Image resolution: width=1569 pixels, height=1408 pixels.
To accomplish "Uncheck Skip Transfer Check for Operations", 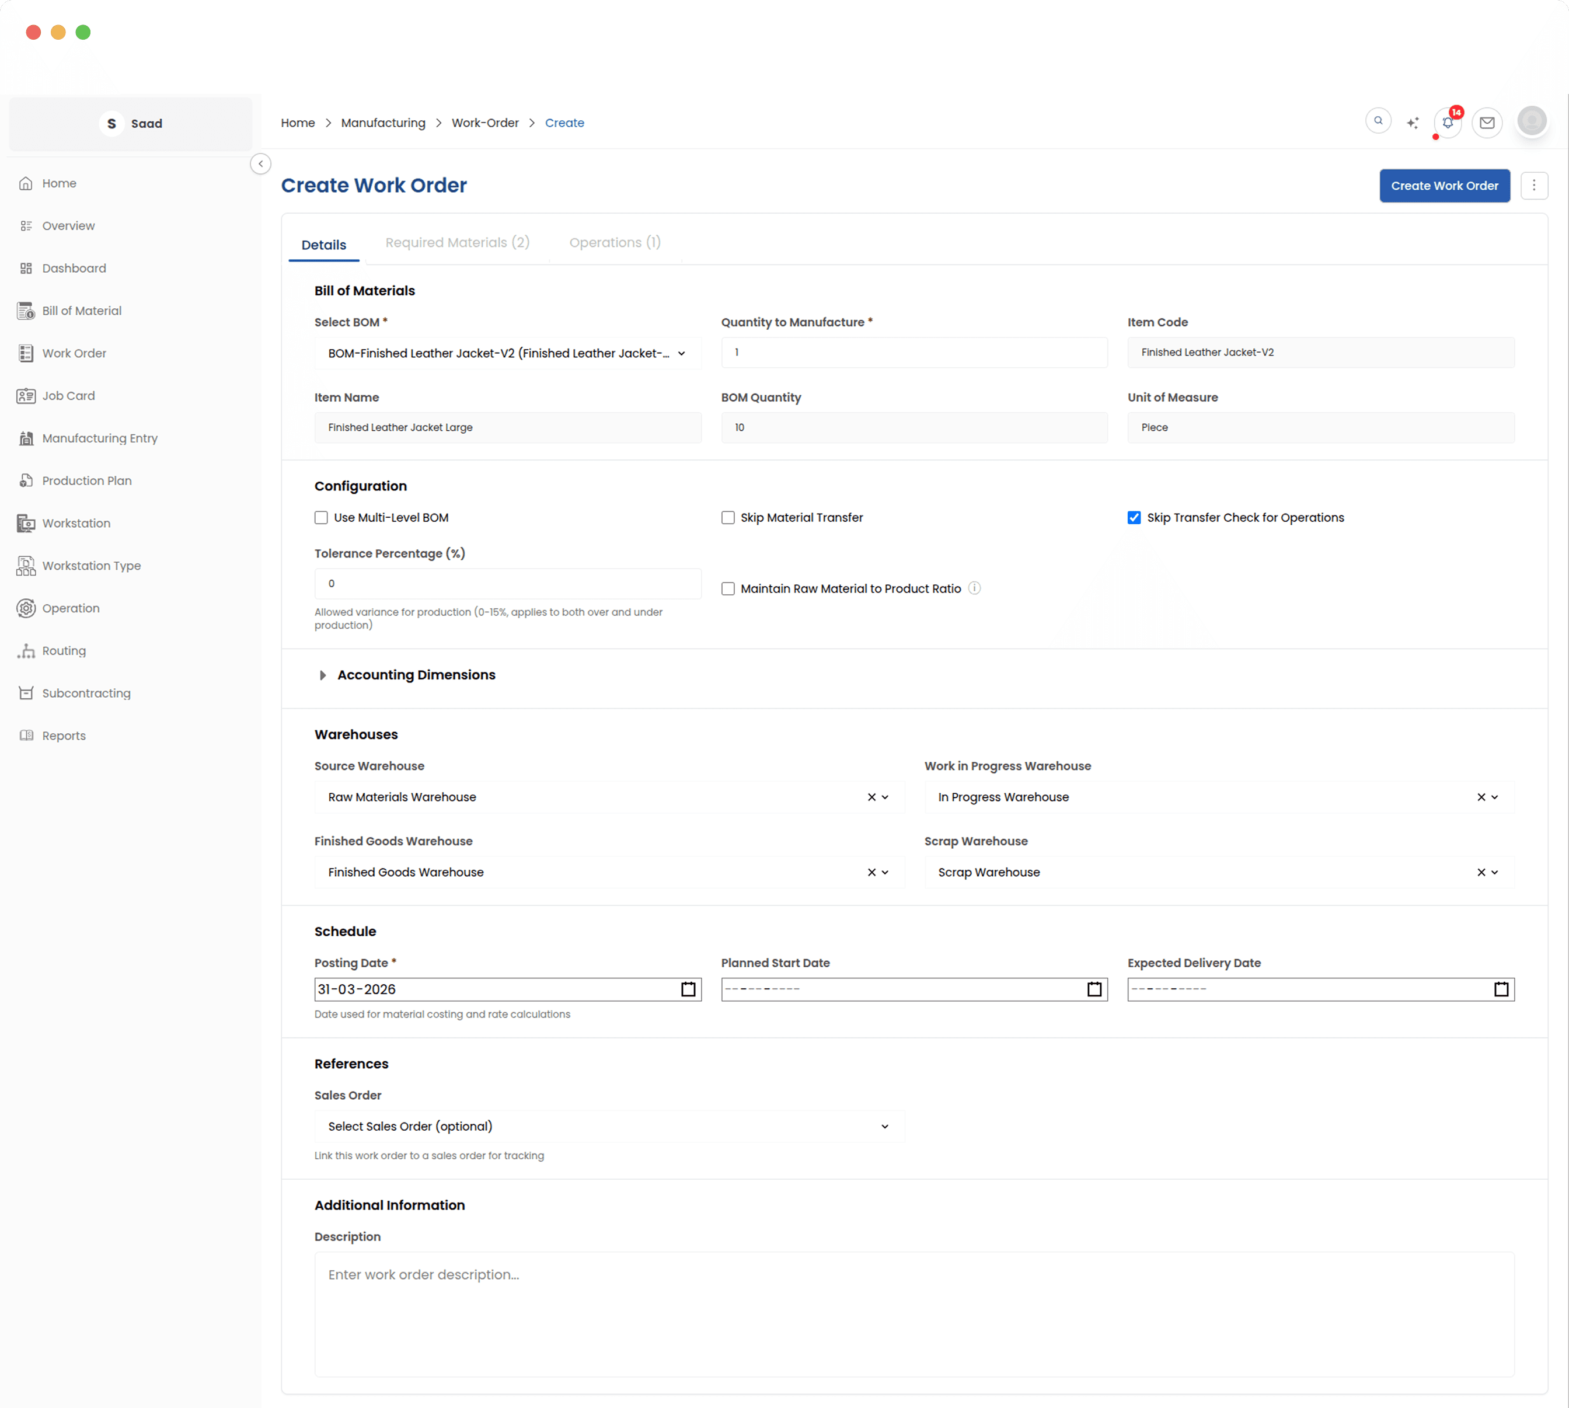I will pyautogui.click(x=1134, y=518).
